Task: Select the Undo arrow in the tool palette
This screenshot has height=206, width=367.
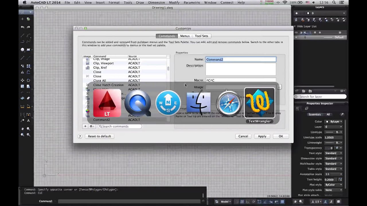Action: [22, 27]
